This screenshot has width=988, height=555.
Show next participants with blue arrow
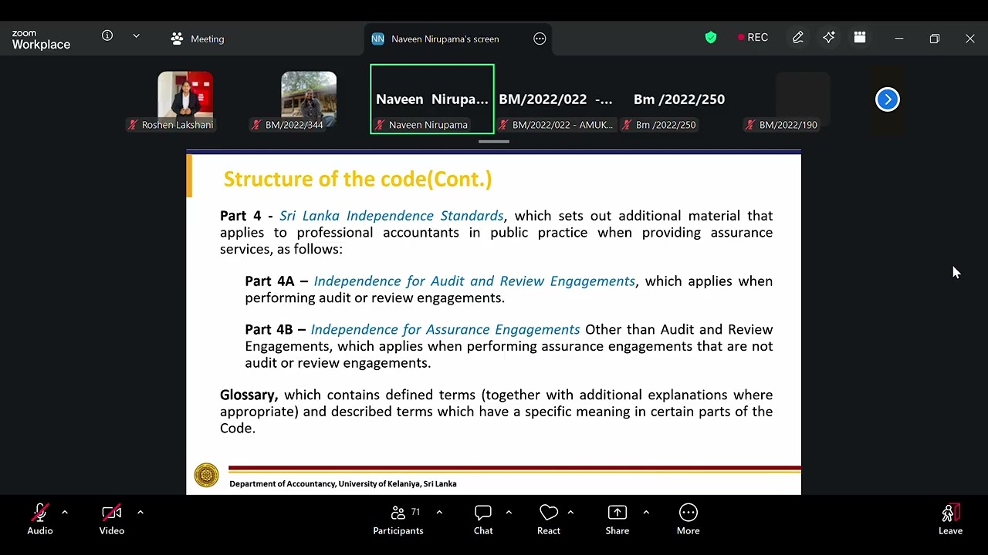click(888, 99)
